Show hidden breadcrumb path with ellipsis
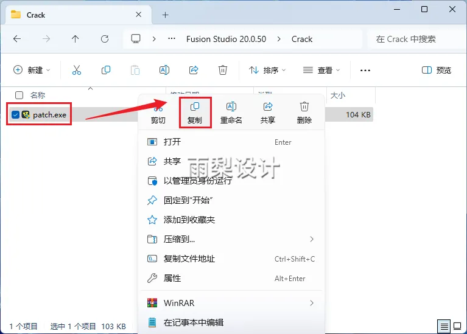This screenshot has width=467, height=334. tap(172, 39)
